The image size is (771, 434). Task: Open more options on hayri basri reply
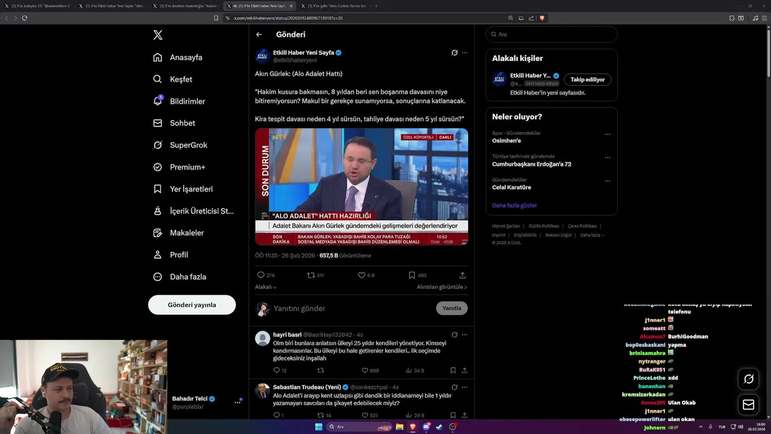click(x=464, y=335)
